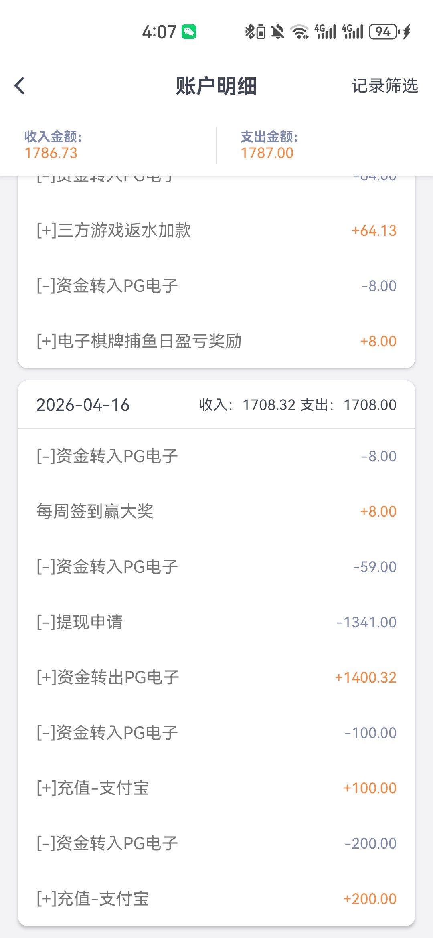Open the 提现申请 withdrawal record
This screenshot has height=938, width=433.
click(216, 622)
